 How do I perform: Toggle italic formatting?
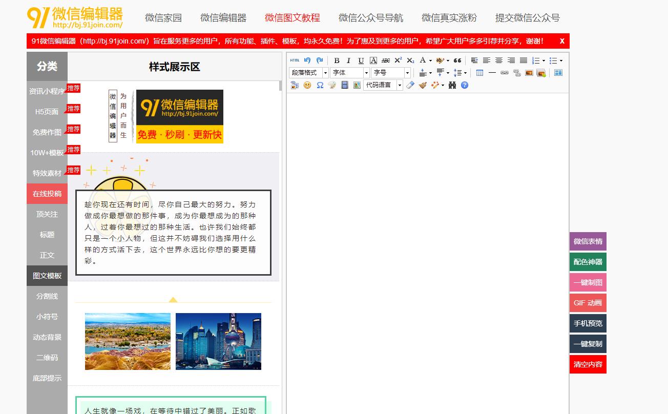[348, 60]
